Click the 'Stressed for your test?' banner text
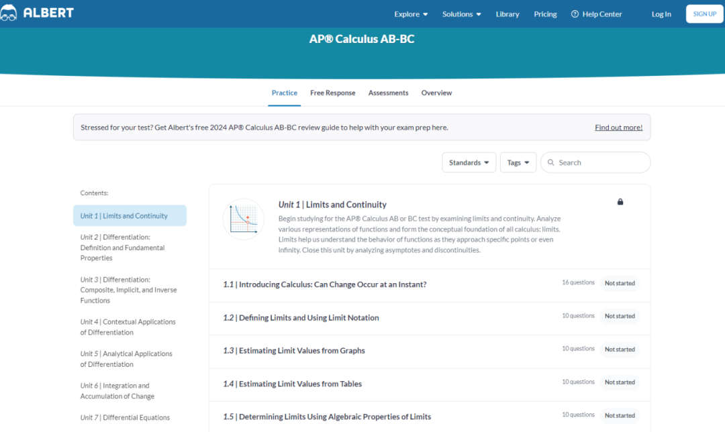 coord(264,127)
